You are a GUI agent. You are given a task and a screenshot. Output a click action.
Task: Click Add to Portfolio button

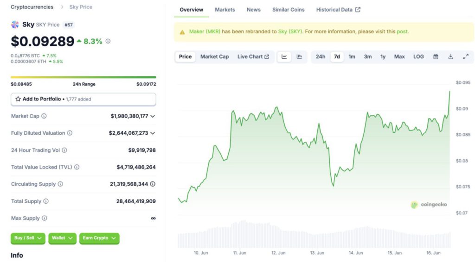[x=83, y=99]
